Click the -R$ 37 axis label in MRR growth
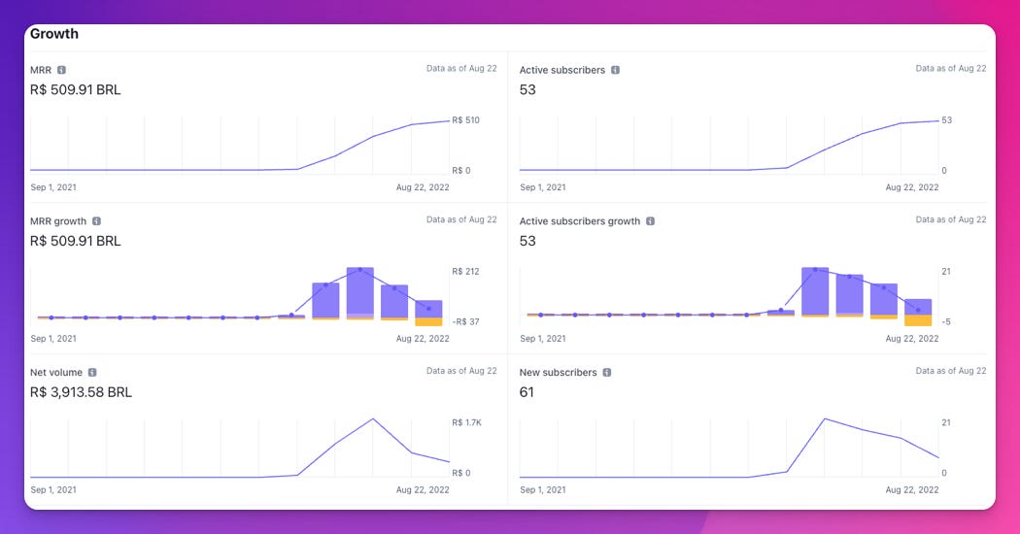This screenshot has height=534, width=1020. pos(465,322)
